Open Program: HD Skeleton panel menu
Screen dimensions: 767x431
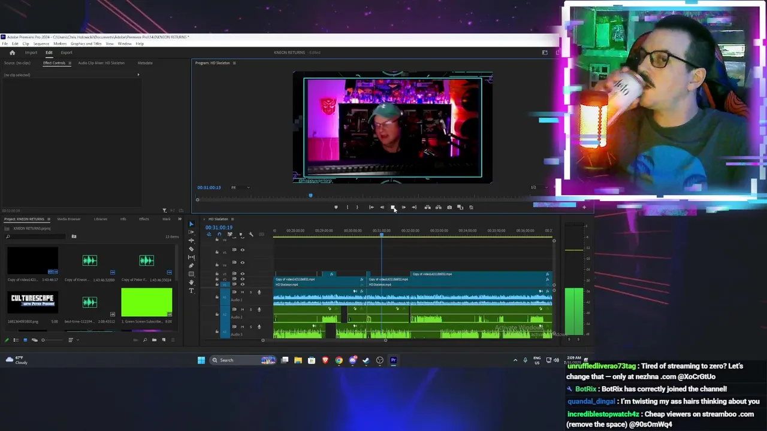tap(234, 63)
